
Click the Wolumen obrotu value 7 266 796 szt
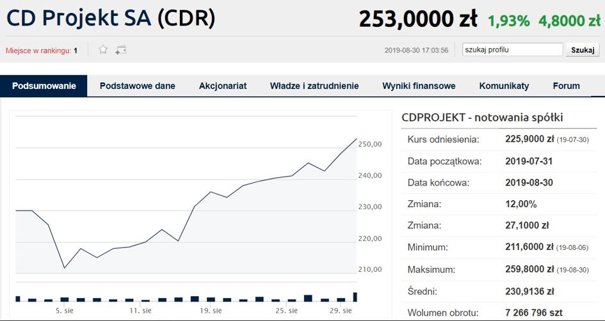click(x=534, y=313)
